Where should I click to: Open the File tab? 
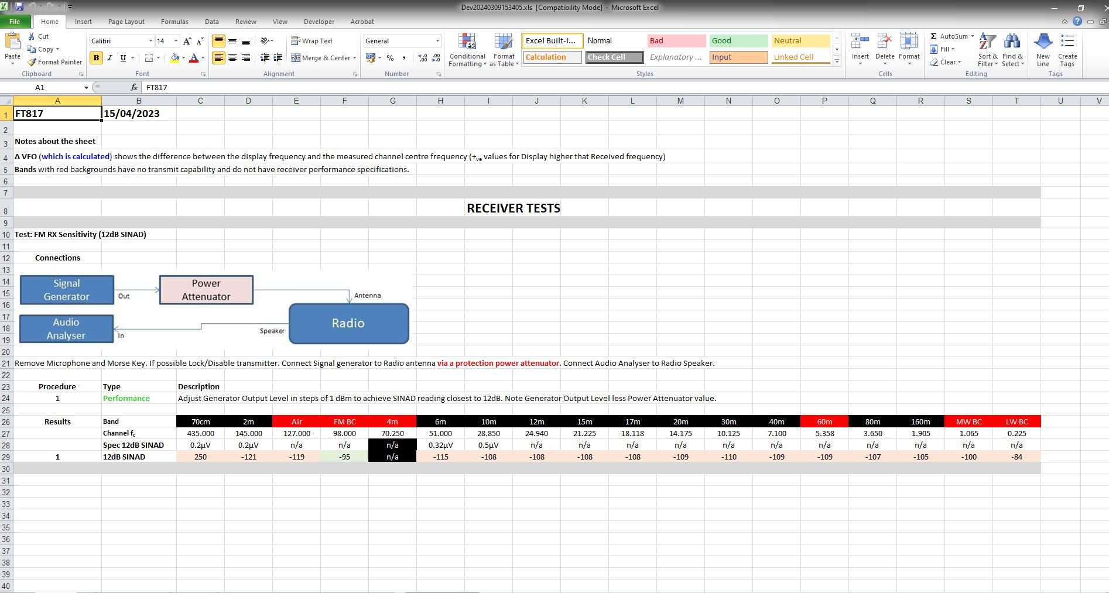tap(15, 22)
